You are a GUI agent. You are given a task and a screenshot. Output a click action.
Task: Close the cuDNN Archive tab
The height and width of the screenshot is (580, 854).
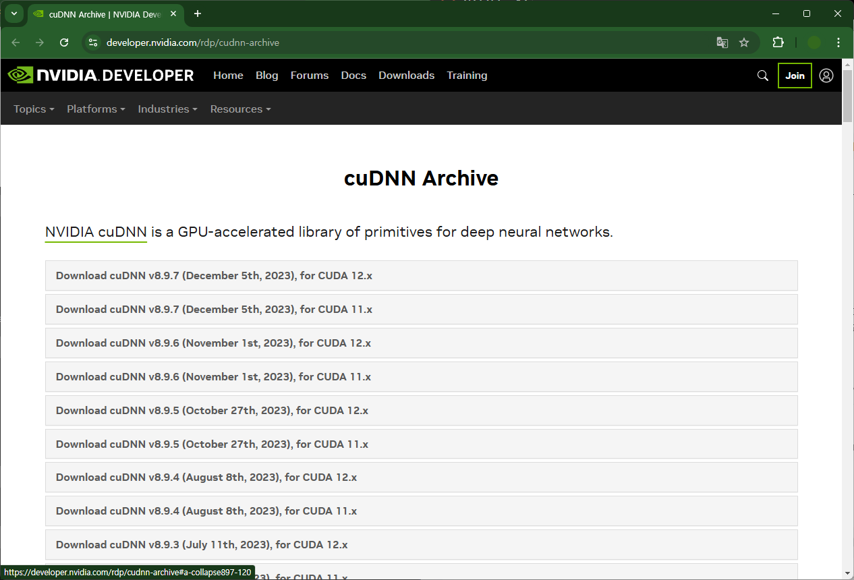173,13
